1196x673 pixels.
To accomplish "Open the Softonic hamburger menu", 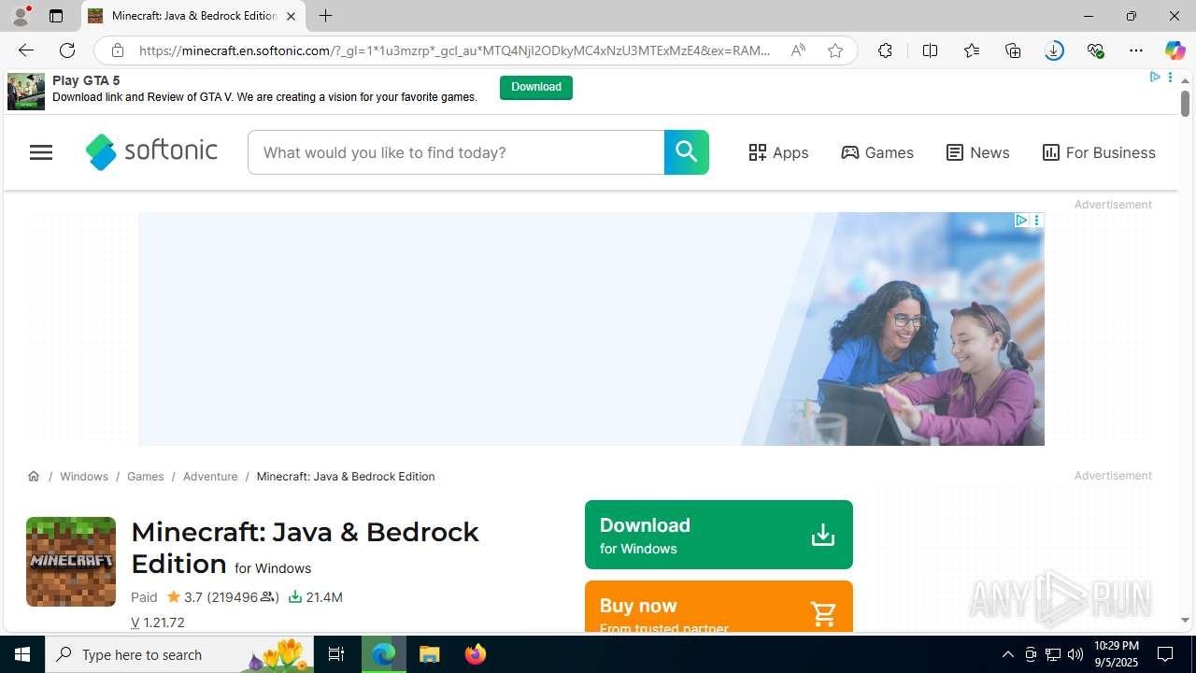I will 41,152.
